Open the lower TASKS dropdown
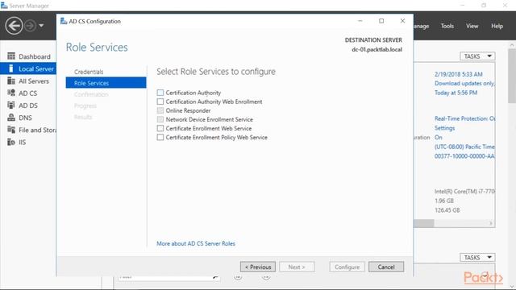This screenshot has height=290, width=516. pos(477,258)
